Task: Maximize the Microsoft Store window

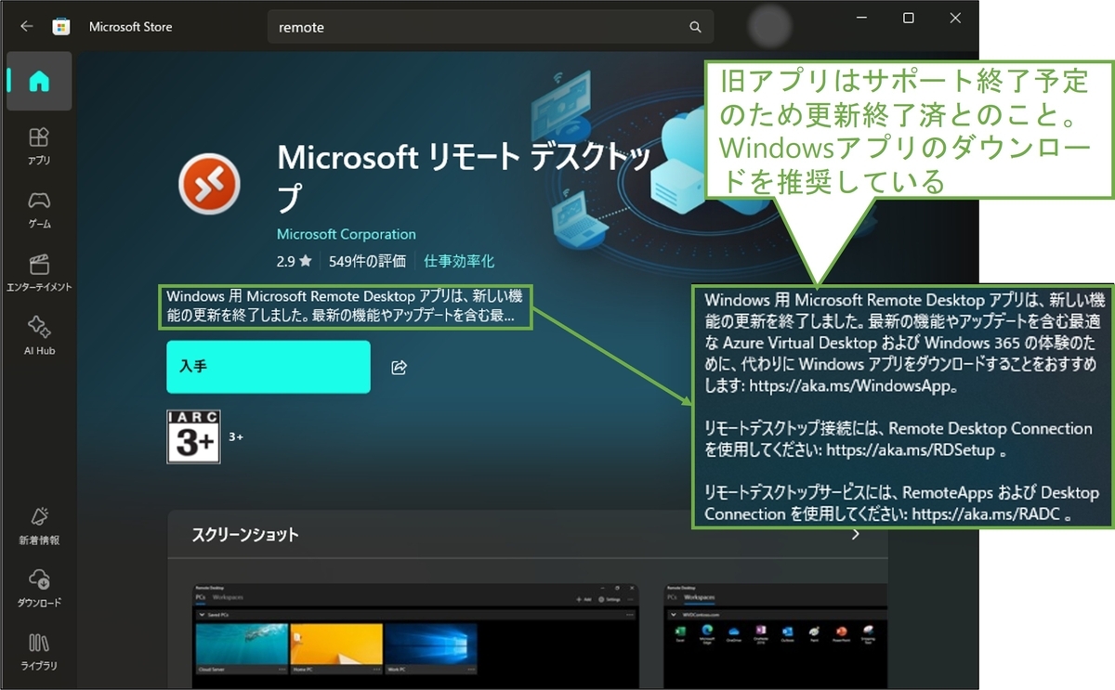Action: 908,18
